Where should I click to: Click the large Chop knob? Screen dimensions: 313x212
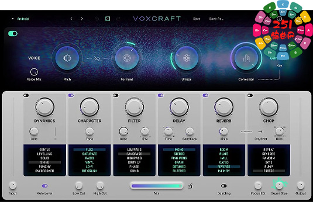(269, 107)
